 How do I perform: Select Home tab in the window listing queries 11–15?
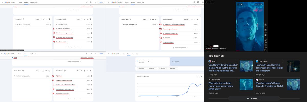pos(20,54)
